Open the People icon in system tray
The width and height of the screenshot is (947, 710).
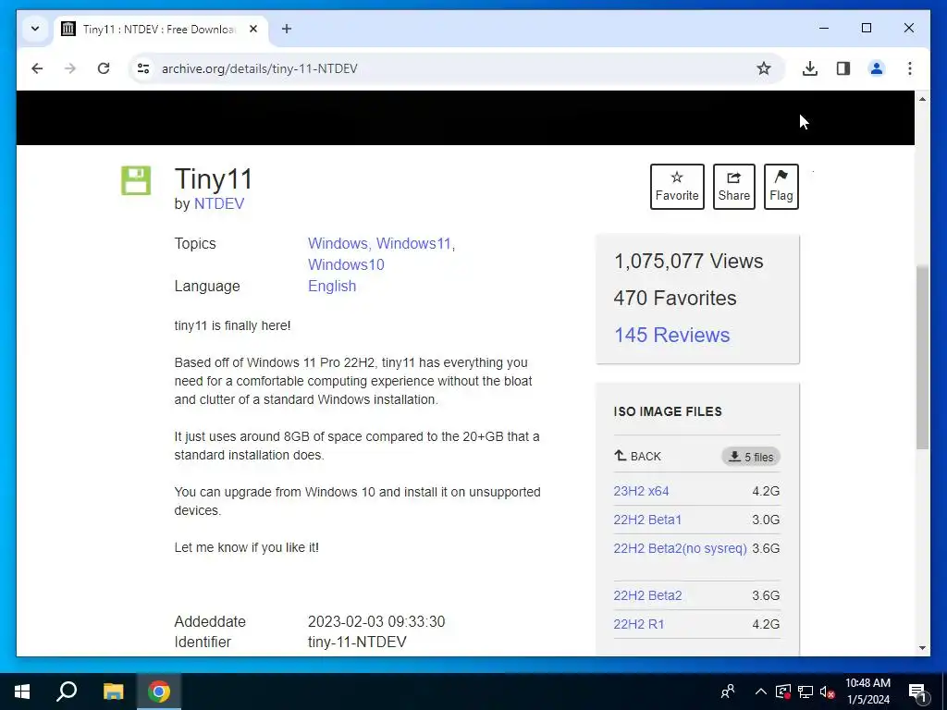click(x=729, y=692)
